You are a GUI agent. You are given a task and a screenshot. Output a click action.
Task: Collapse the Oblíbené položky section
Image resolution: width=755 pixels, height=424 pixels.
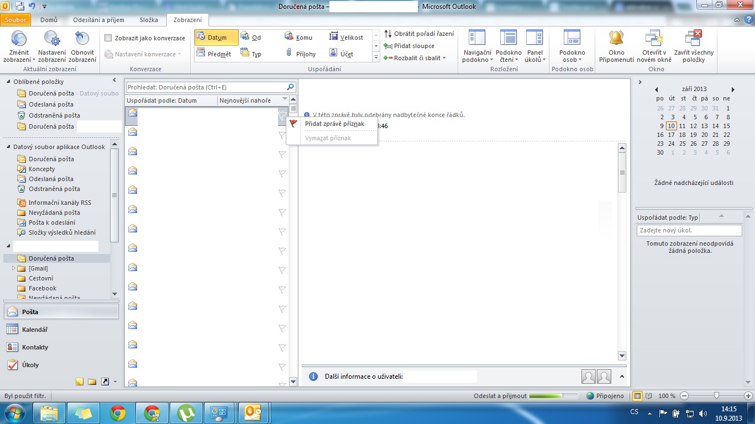[9, 82]
